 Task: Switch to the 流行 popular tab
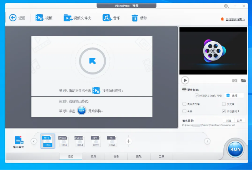pyautogui.click(x=71, y=156)
